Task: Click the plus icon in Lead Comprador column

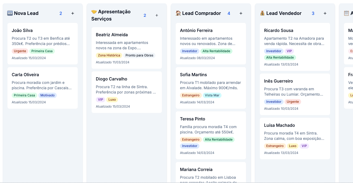Action: coord(241,13)
